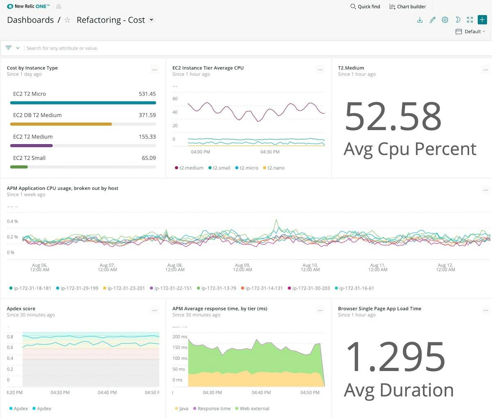Select the EC2 T2 Small row
Screen dimensions: 492x418
[x=83, y=161]
